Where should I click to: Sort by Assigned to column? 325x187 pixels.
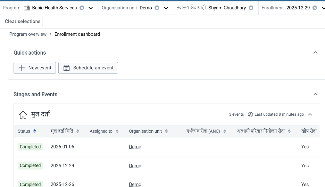[x=117, y=131]
